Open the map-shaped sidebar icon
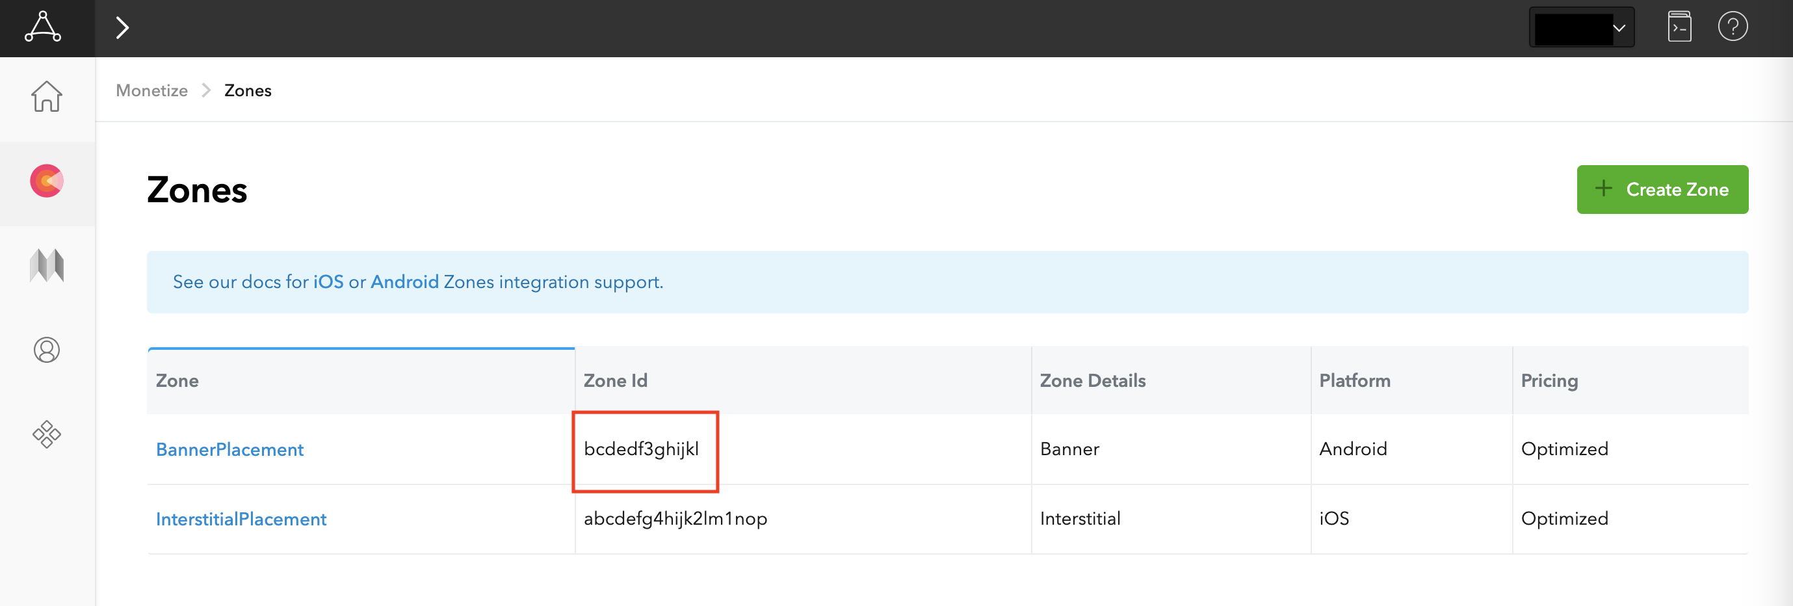 point(47,266)
